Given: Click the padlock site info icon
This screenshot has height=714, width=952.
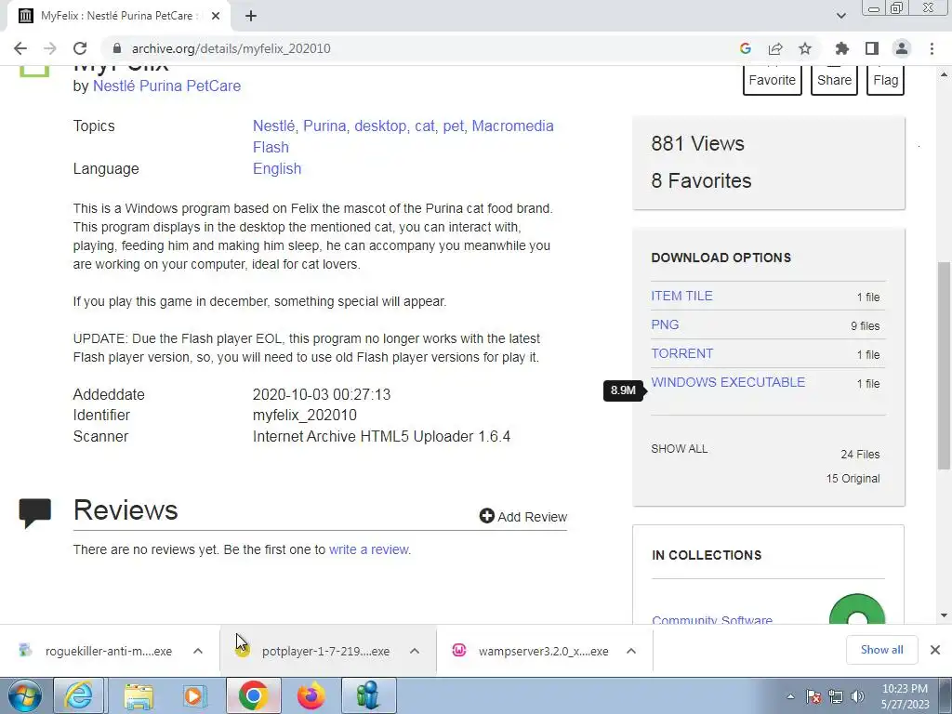Looking at the screenshot, I should coord(117,48).
